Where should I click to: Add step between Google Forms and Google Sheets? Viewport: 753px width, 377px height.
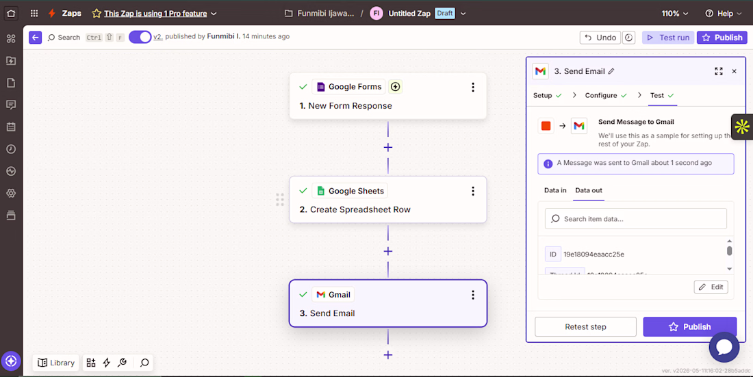(x=388, y=147)
